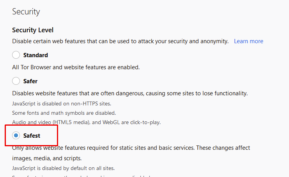
Task: Choose the Safer radio button
Action: point(16,81)
